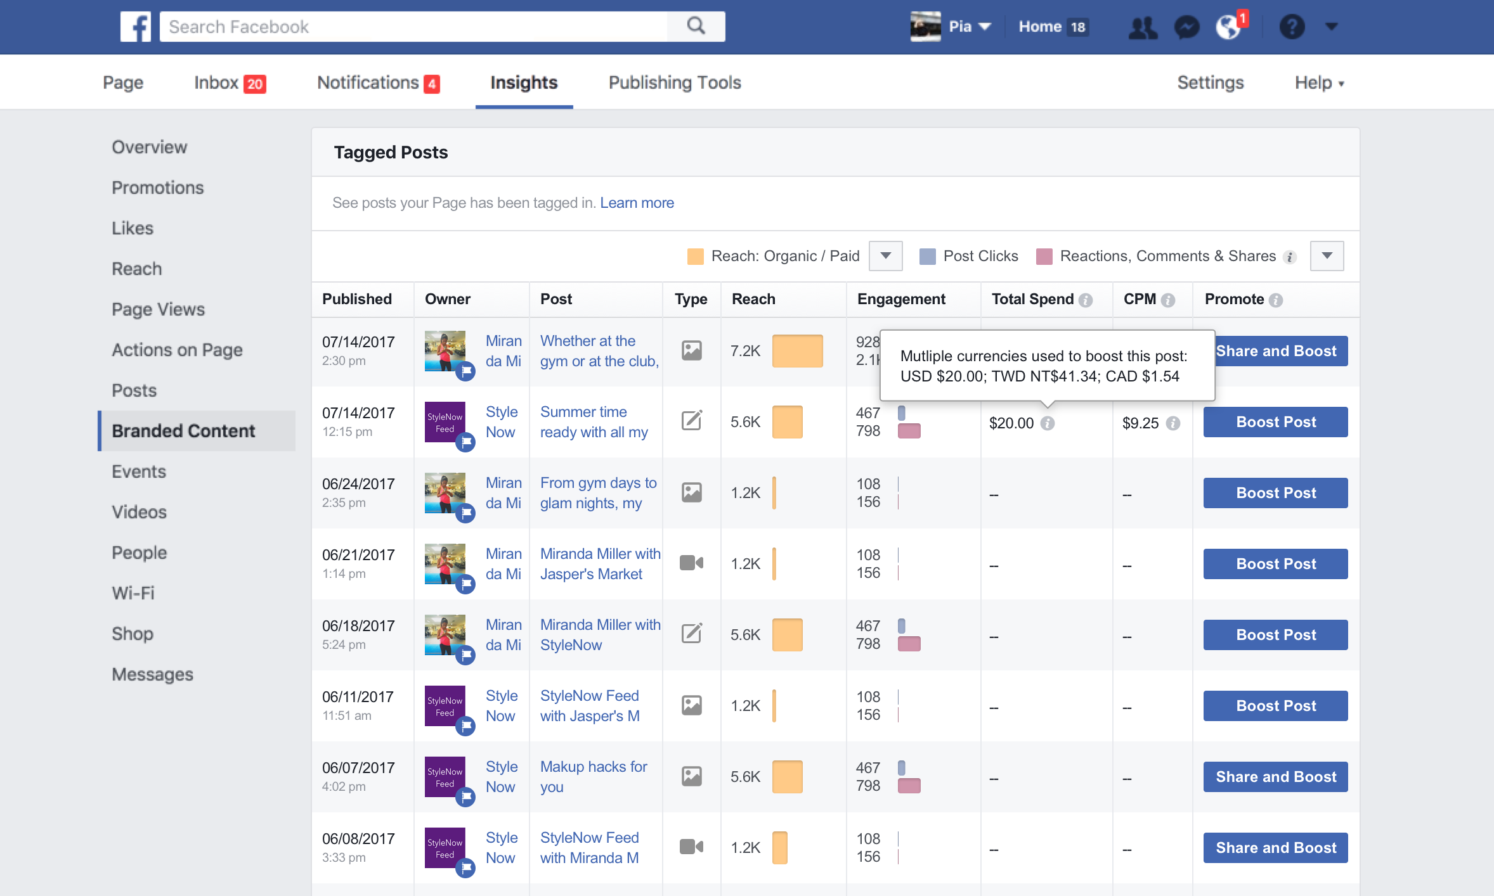Click CPM header info icon

coord(1168,300)
